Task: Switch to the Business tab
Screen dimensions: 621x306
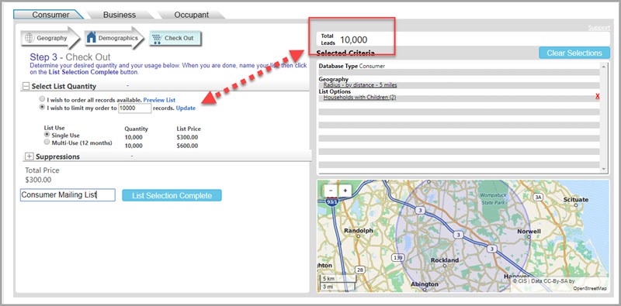Action: click(120, 15)
